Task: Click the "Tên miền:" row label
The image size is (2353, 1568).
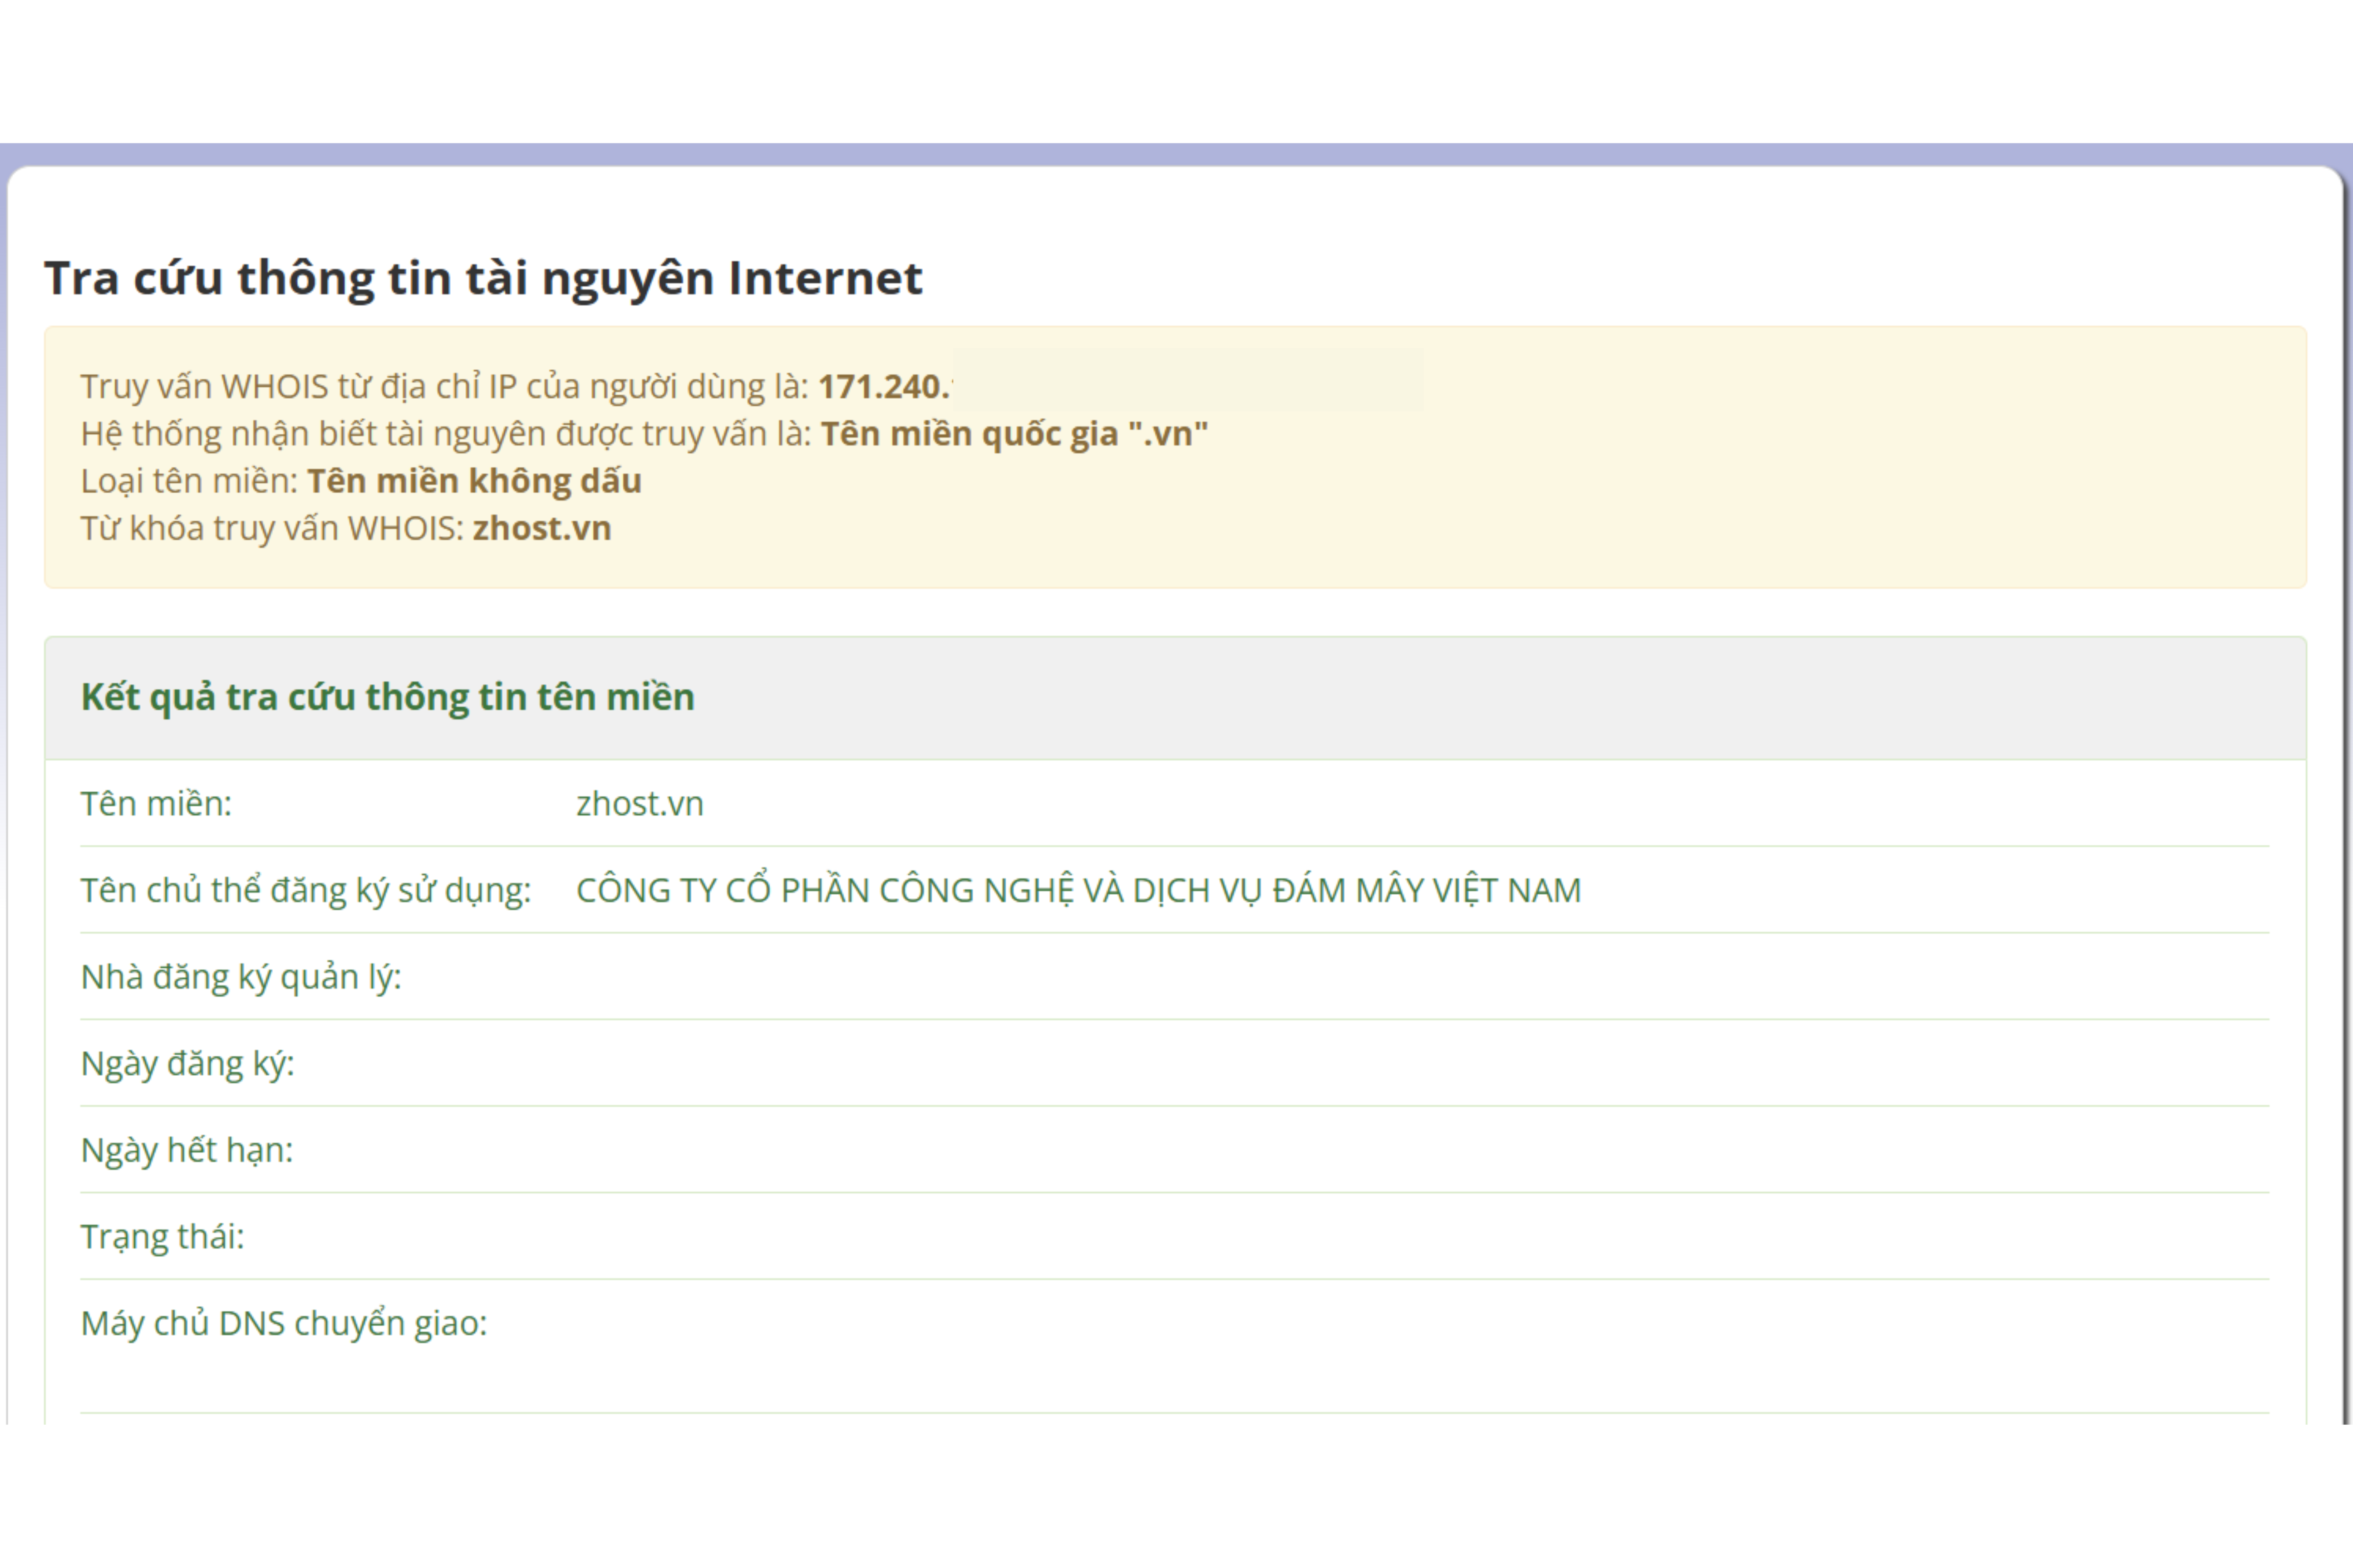Action: [x=156, y=804]
